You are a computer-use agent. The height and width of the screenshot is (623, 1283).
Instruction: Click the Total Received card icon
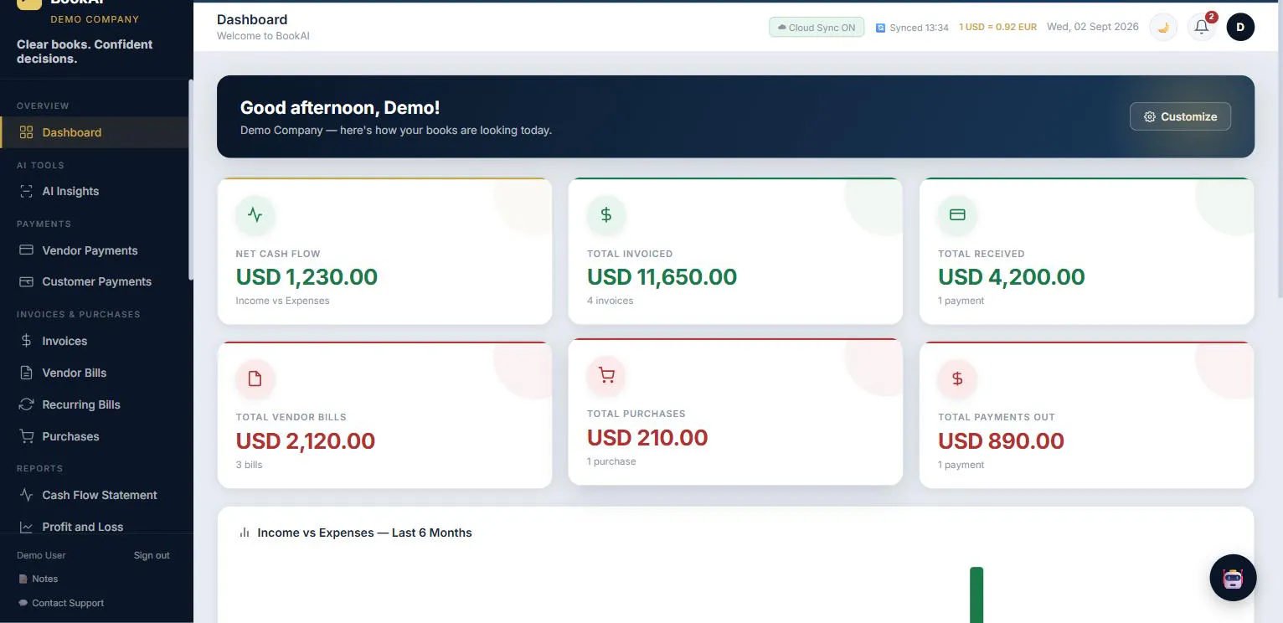click(957, 215)
